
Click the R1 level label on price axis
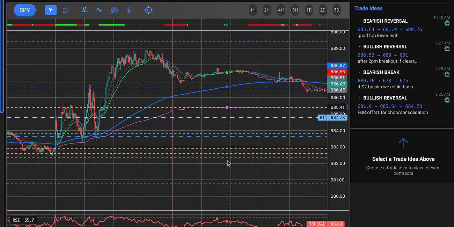pyautogui.click(x=322, y=118)
